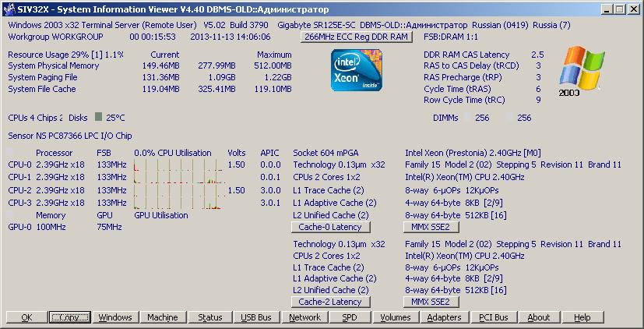Image resolution: width=644 pixels, height=329 pixels.
Task: Click the GPU Utilisation heading
Action: (161, 215)
